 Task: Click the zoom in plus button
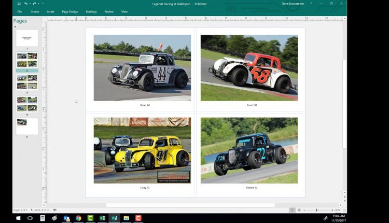(332, 210)
